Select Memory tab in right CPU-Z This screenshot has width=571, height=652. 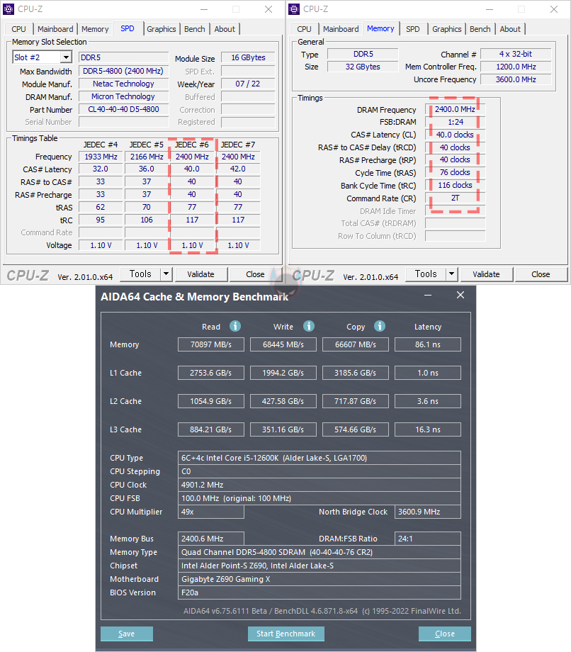tap(380, 28)
